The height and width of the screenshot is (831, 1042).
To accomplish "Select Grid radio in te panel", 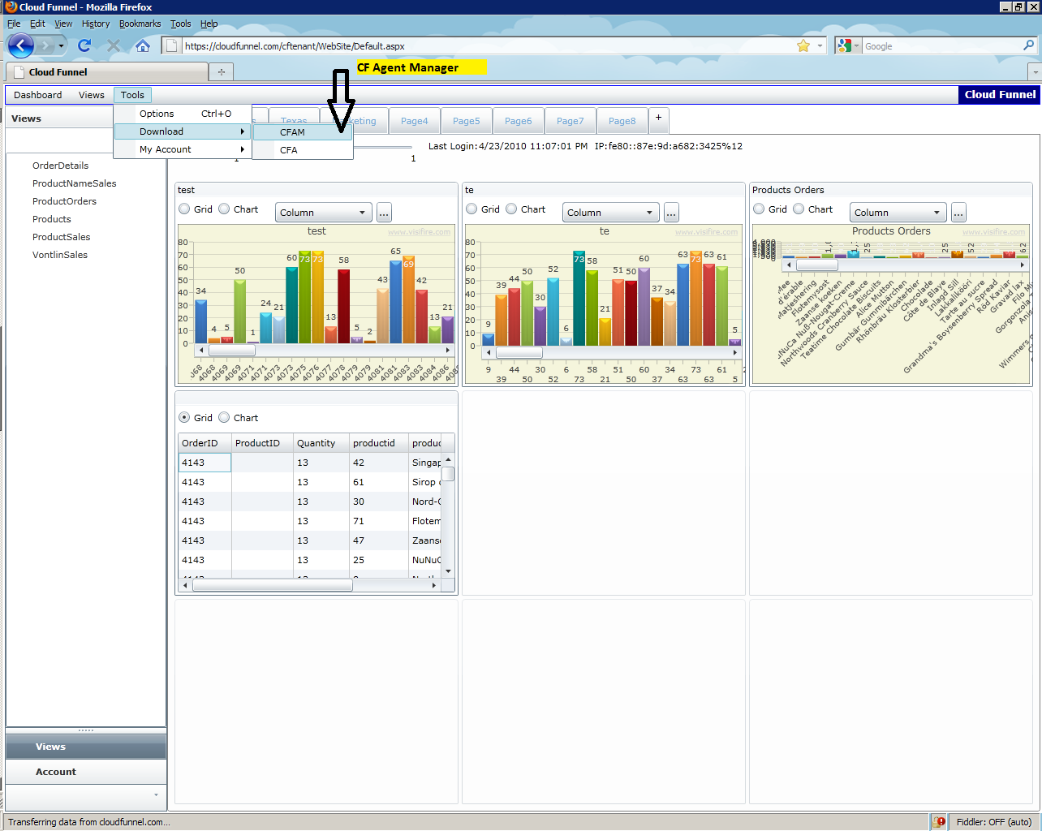I will point(471,209).
